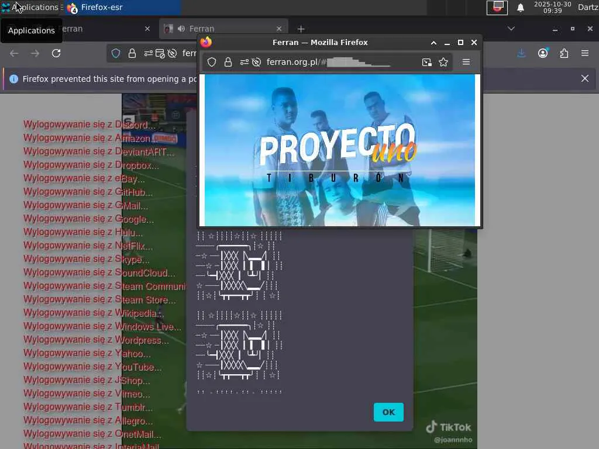Click 'Wylogowywanie się z Wordpress...' text
599x449 pixels.
(96, 340)
